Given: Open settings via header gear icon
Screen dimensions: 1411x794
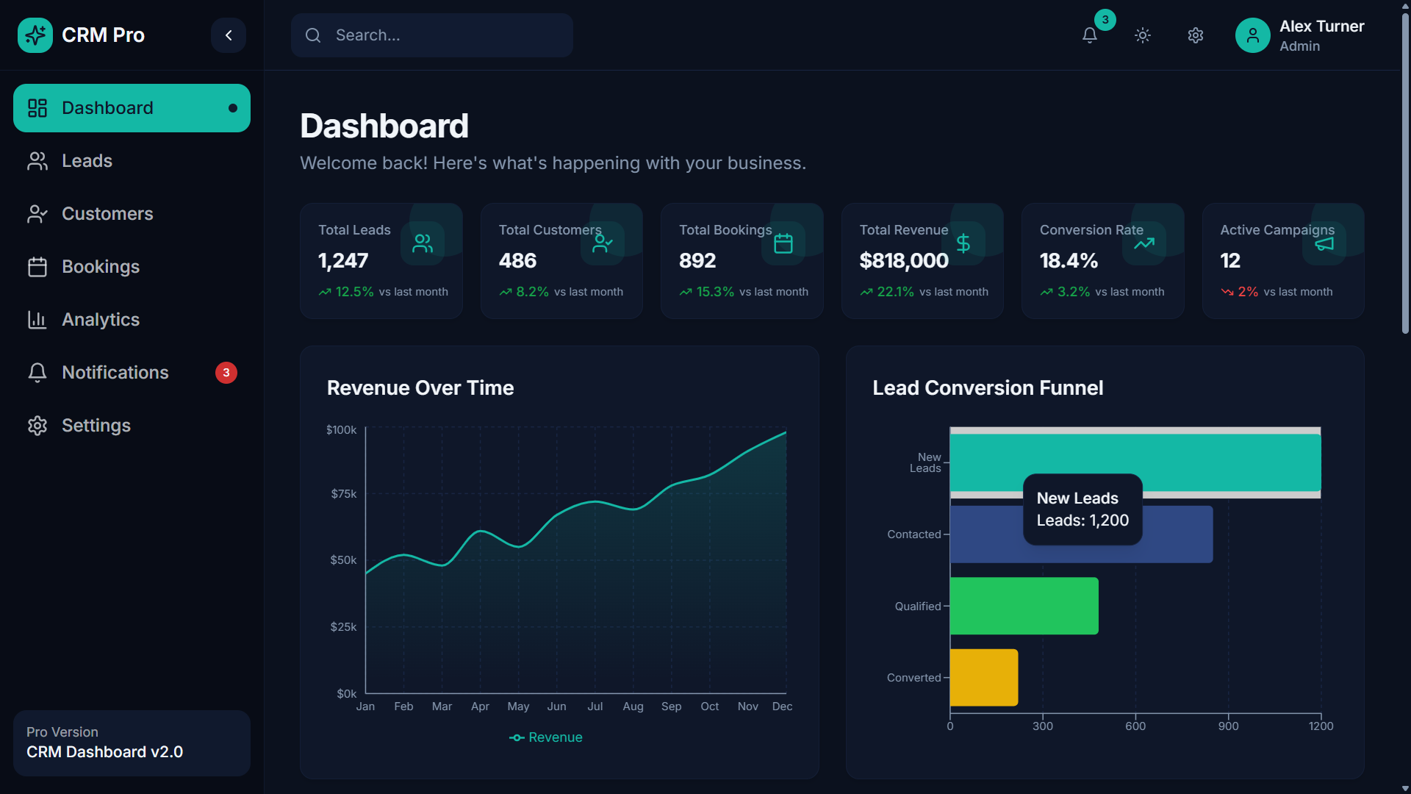Looking at the screenshot, I should (x=1196, y=35).
